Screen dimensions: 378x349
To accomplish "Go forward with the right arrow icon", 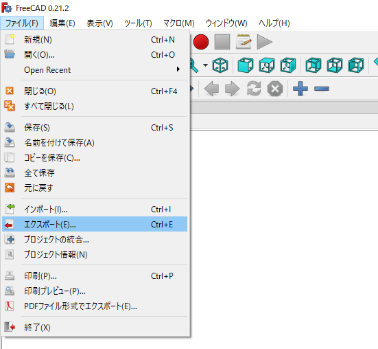I will (x=232, y=89).
